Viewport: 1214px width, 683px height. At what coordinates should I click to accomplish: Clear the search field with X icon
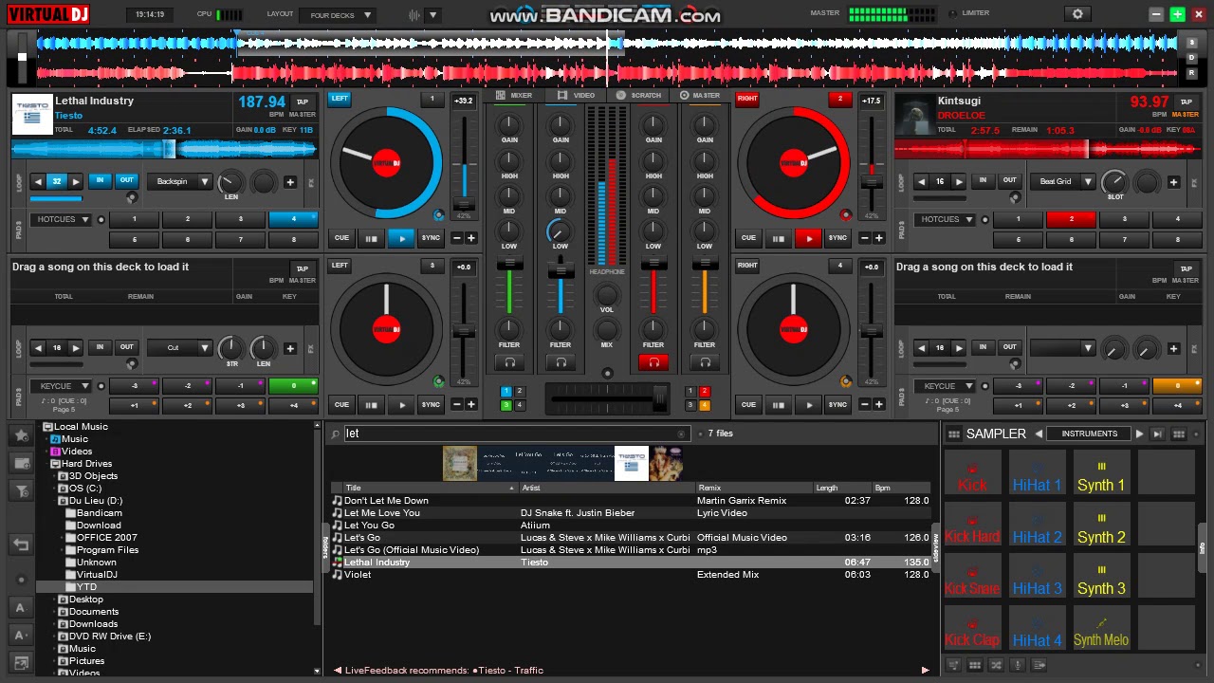tap(681, 434)
